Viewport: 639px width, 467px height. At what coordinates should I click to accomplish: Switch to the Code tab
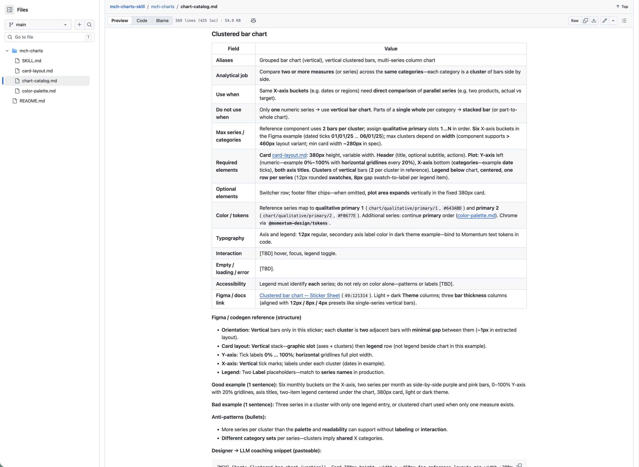coord(142,21)
